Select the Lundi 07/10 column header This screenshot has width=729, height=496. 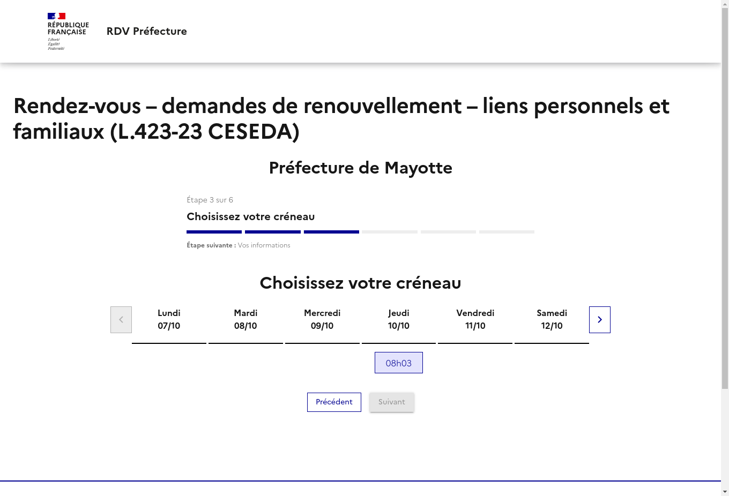(x=169, y=320)
